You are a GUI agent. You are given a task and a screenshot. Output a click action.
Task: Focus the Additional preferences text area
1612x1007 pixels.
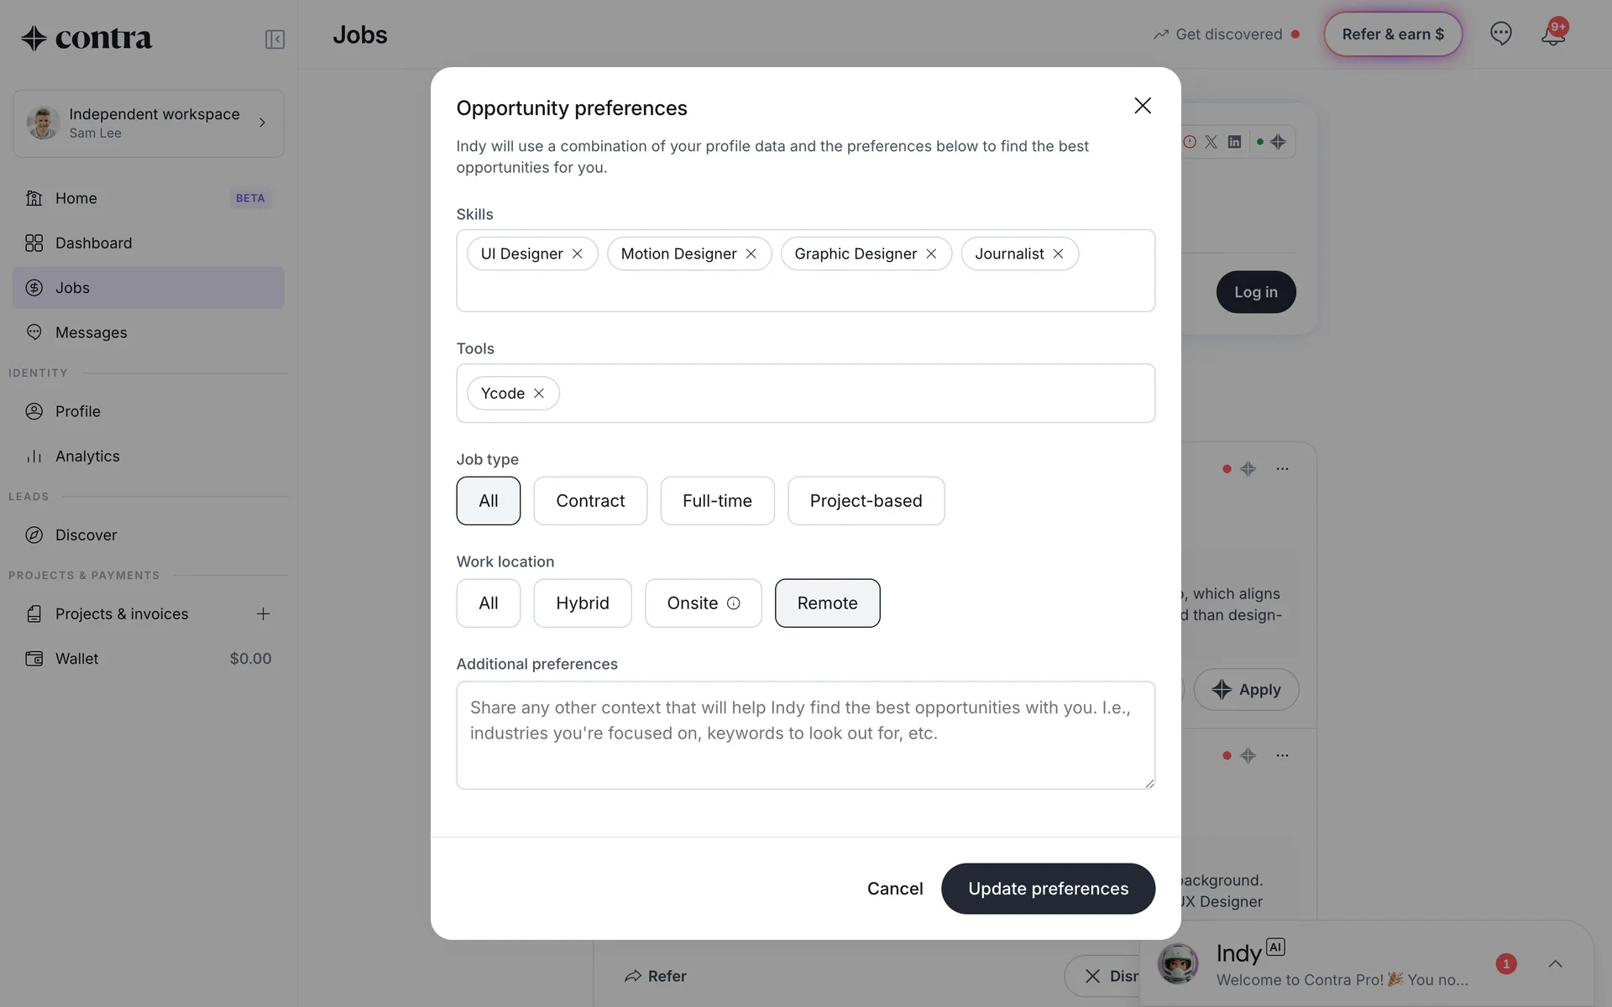(x=805, y=735)
